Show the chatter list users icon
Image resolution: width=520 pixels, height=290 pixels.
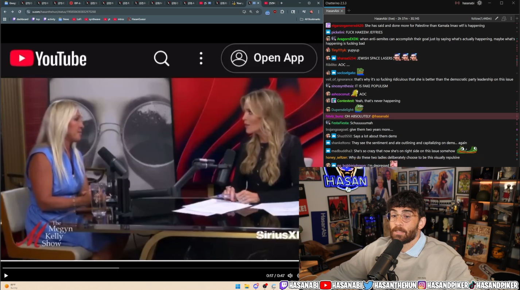[504, 18]
